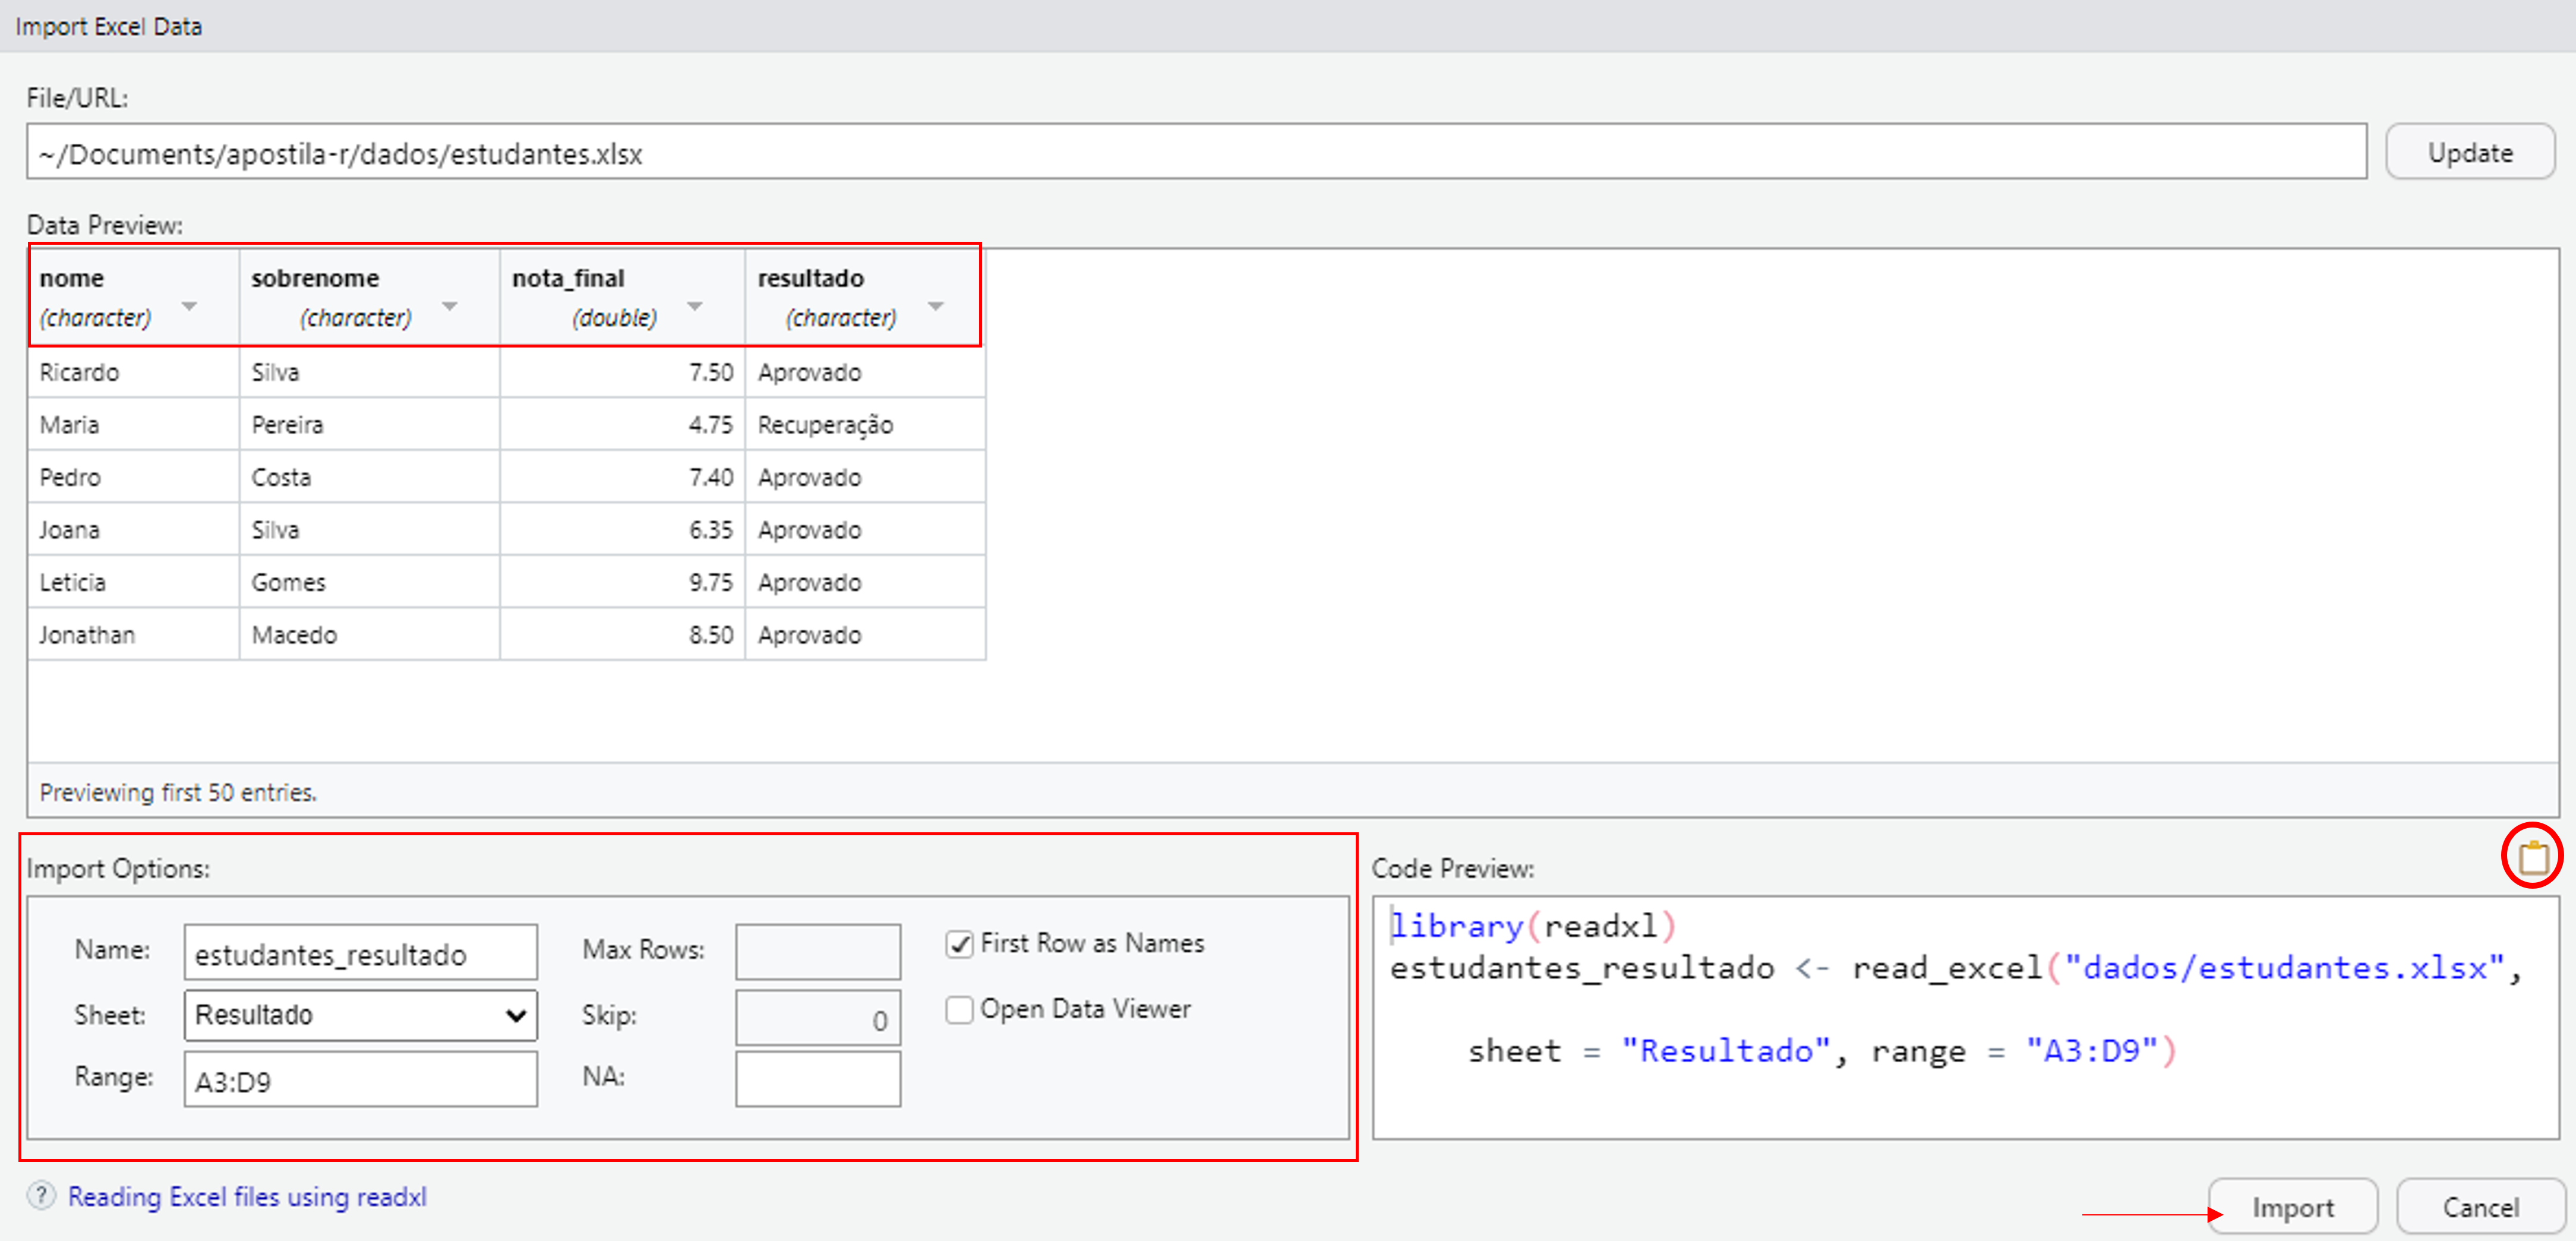Select the 7.50 grade cell
The image size is (2576, 1241).
(622, 372)
